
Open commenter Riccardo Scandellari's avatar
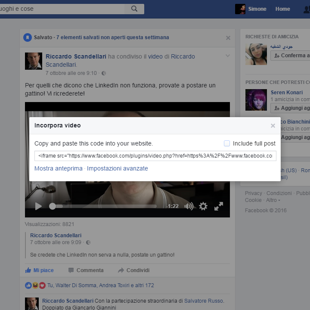[31, 304]
